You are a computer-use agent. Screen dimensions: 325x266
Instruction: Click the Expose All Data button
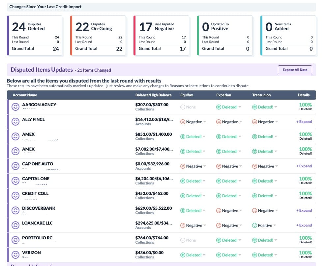coord(295,70)
